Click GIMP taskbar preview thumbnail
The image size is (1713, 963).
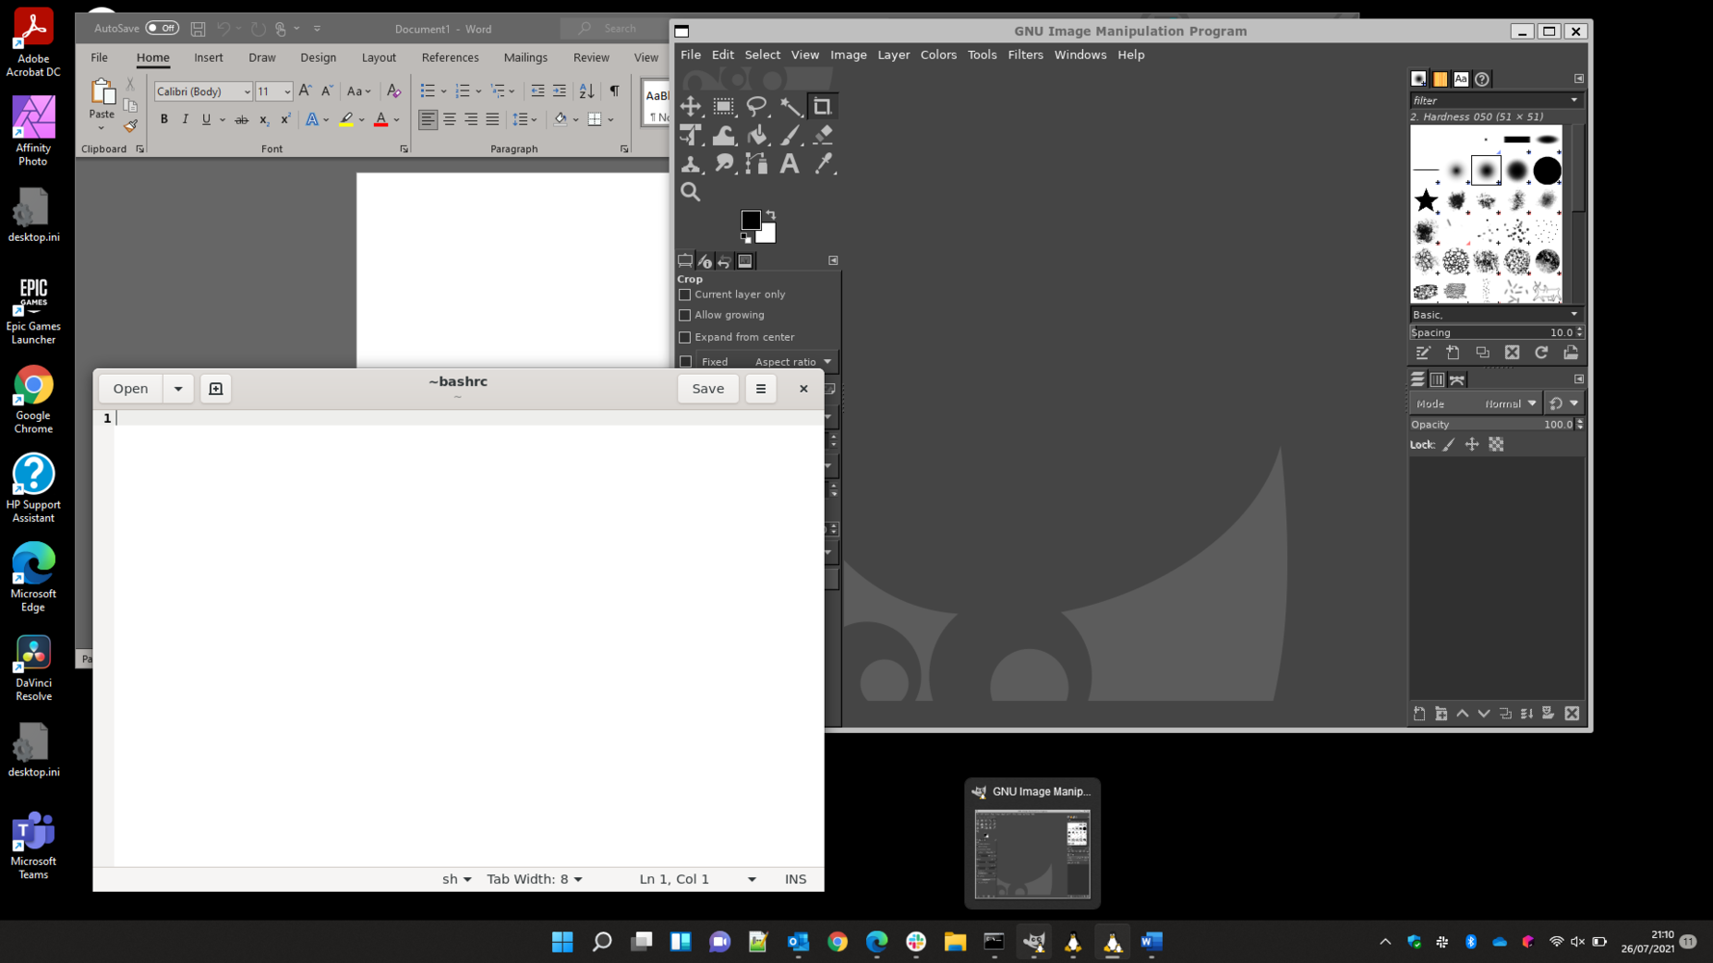1032,854
